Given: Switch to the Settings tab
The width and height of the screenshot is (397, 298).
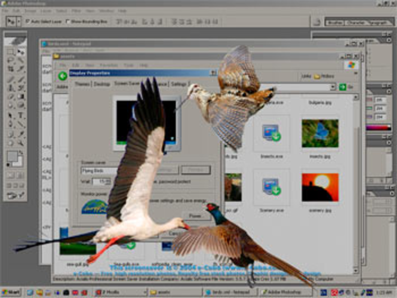Looking at the screenshot, I should 179,84.
